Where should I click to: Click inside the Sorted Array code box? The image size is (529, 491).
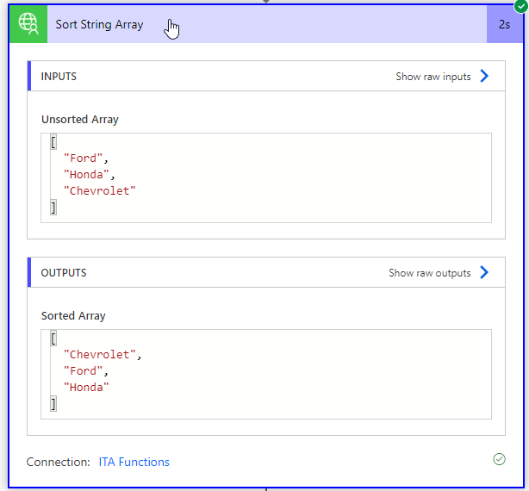266,375
